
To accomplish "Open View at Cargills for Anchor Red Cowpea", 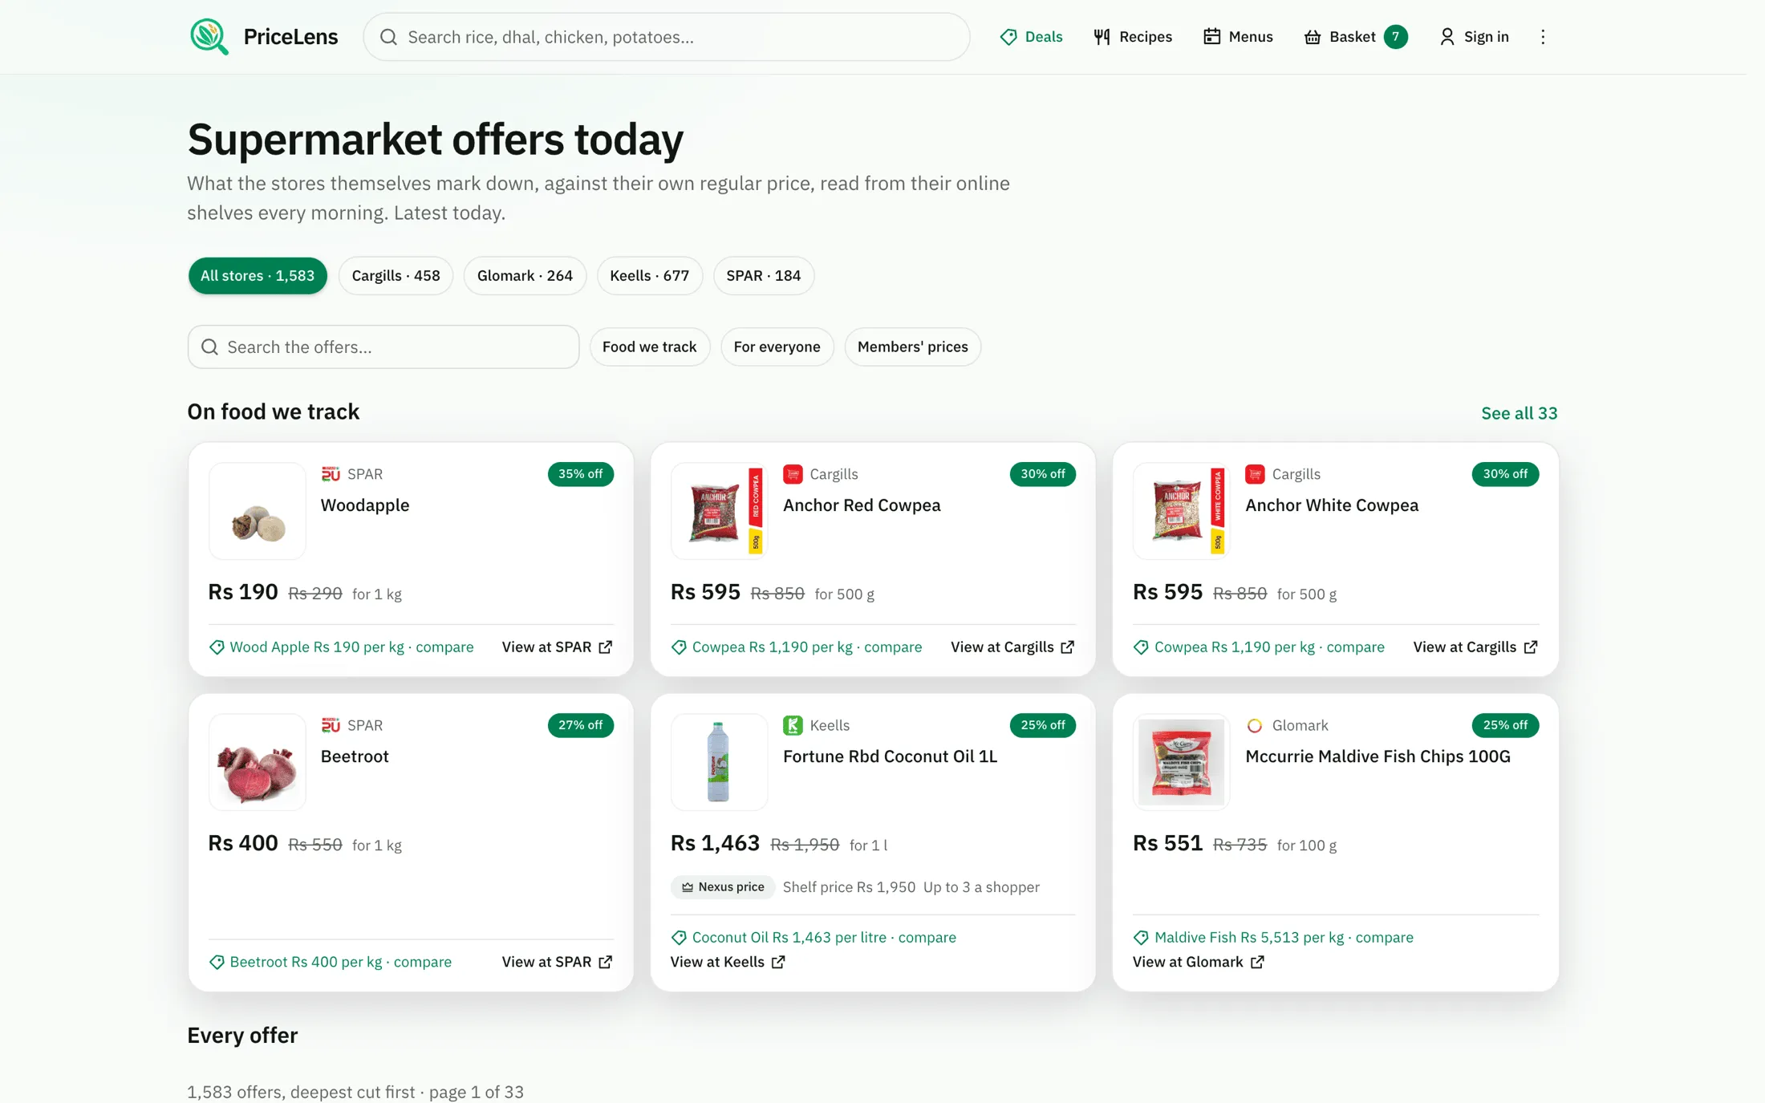I will pos(1012,647).
